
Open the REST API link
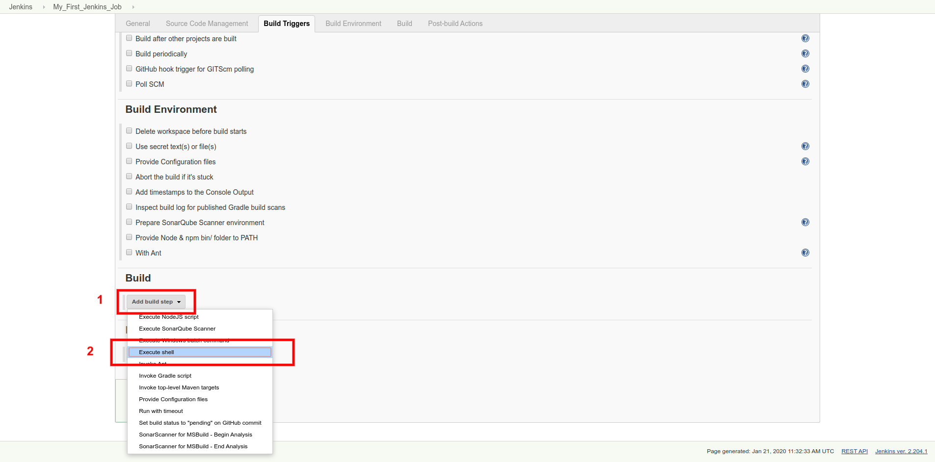point(855,451)
